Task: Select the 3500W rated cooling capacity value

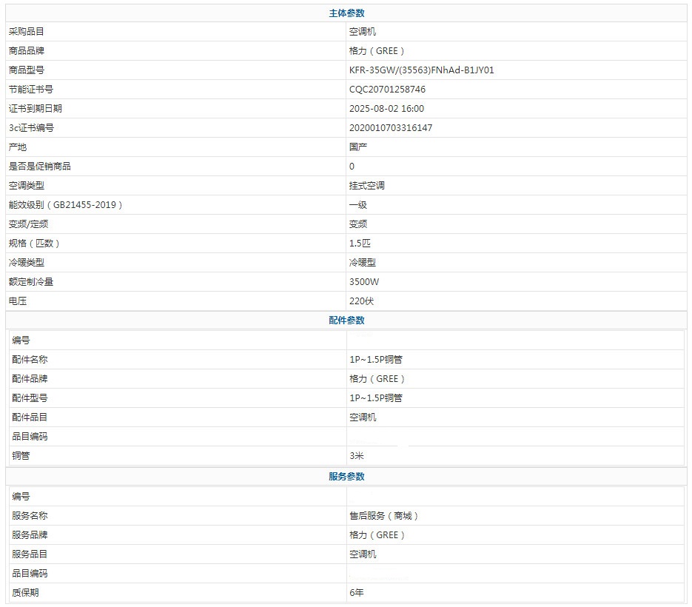Action: [364, 282]
